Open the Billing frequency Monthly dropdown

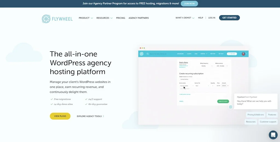tap(207, 66)
